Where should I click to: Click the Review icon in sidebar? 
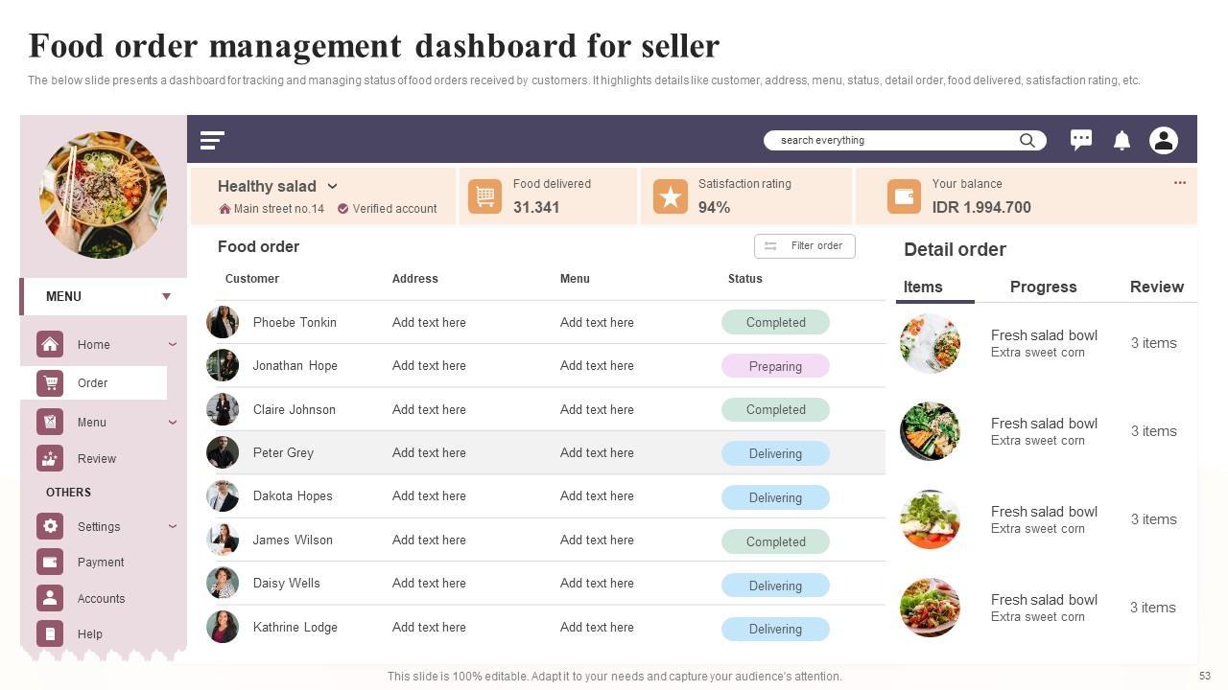point(50,458)
